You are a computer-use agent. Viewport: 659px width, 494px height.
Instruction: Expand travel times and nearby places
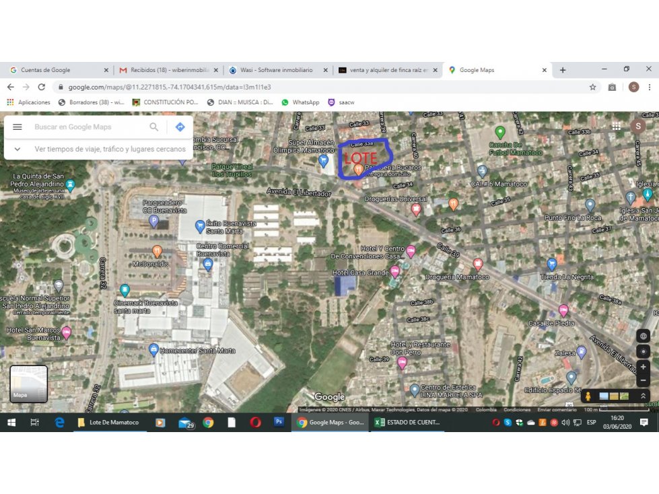tap(18, 149)
